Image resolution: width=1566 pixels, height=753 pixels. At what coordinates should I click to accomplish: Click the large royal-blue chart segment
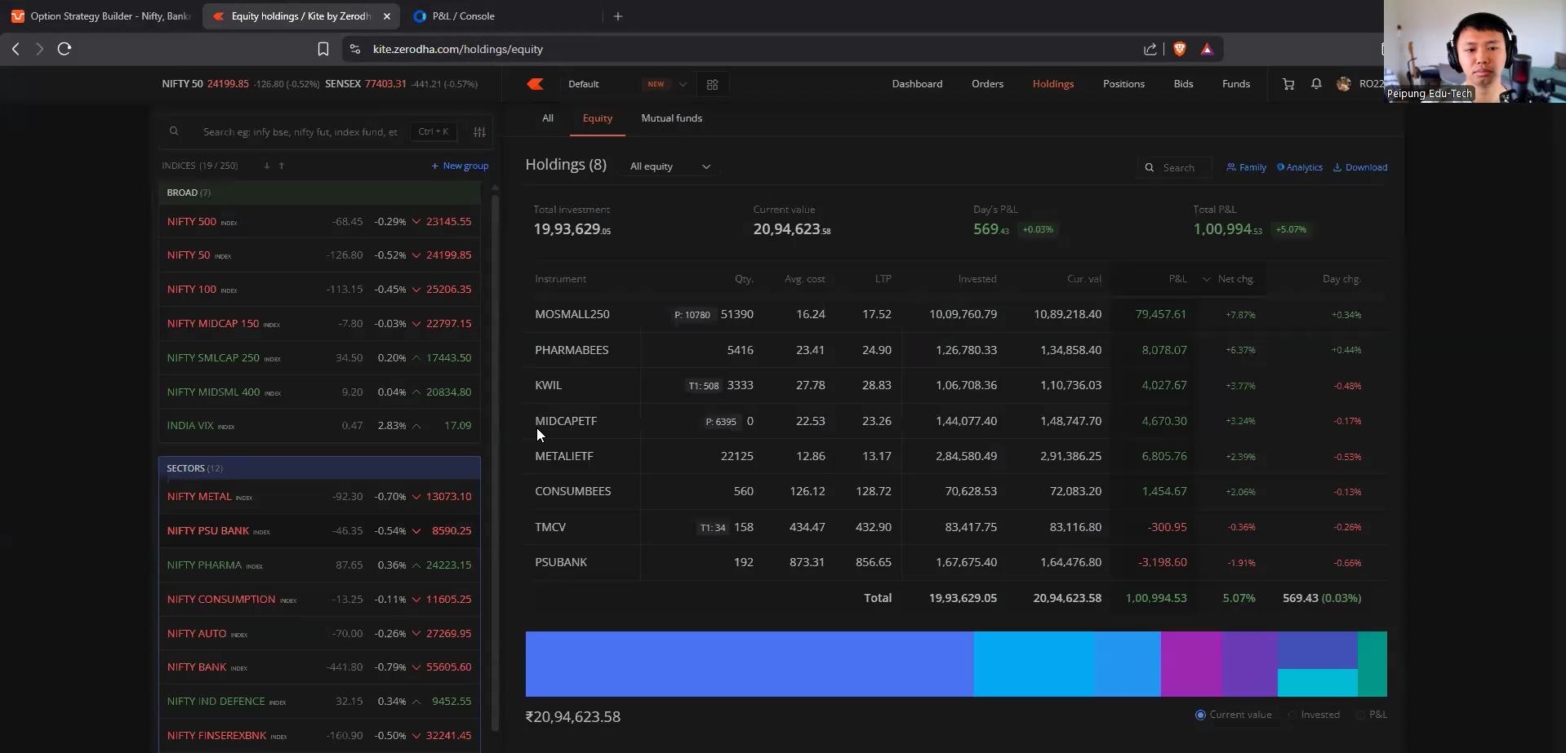point(750,664)
